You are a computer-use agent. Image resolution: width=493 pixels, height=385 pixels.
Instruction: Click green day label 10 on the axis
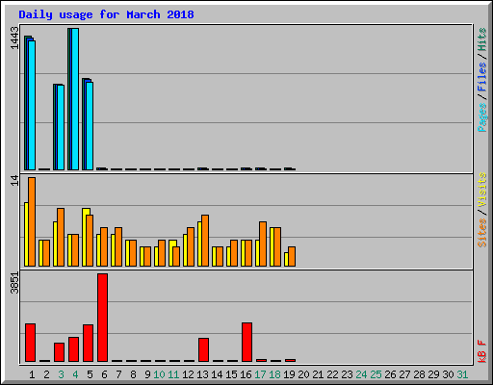tap(159, 374)
